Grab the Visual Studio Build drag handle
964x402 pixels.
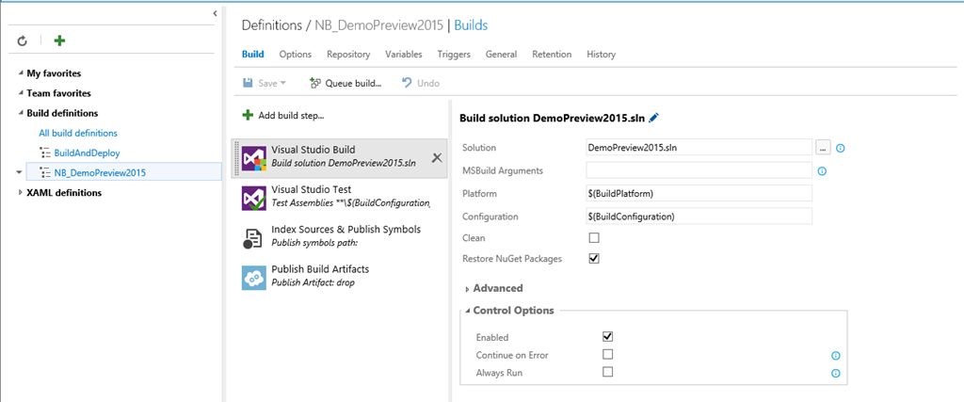[236, 158]
